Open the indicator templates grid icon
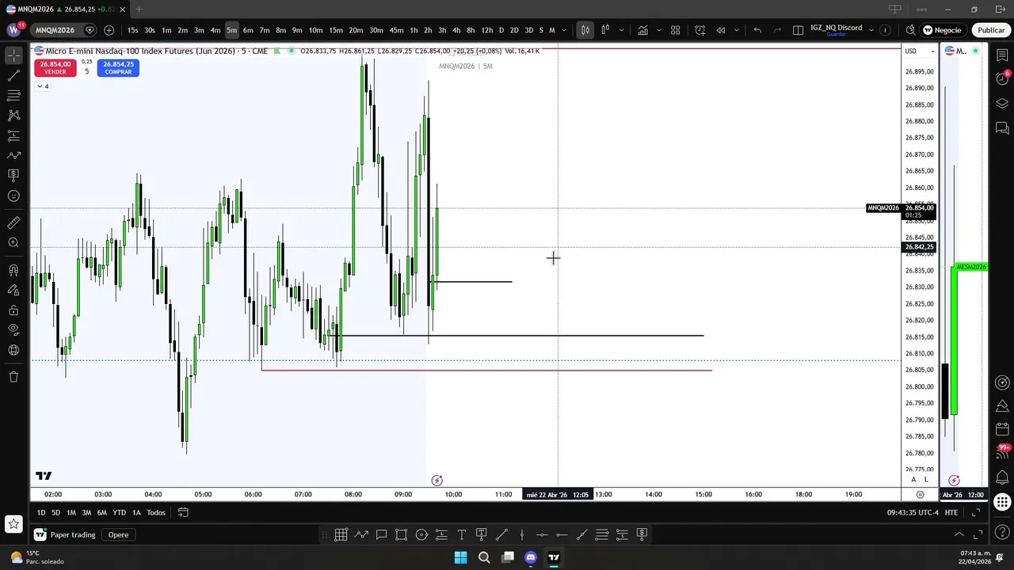Screen dimensions: 1014x570 coord(676,30)
